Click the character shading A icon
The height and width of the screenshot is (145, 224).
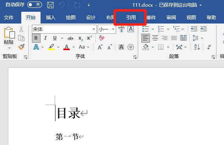[121, 47]
